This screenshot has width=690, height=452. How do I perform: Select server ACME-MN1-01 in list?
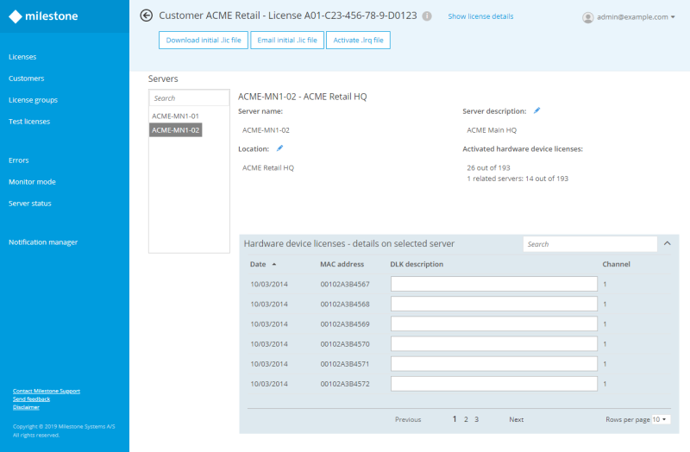point(176,116)
